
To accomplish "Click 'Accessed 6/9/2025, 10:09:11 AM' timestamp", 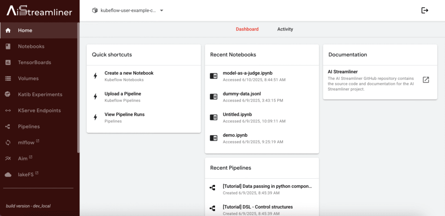I will pos(254,121).
